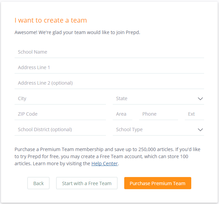Select the Phone number field
The width and height of the screenshot is (219, 204).
[x=158, y=114]
